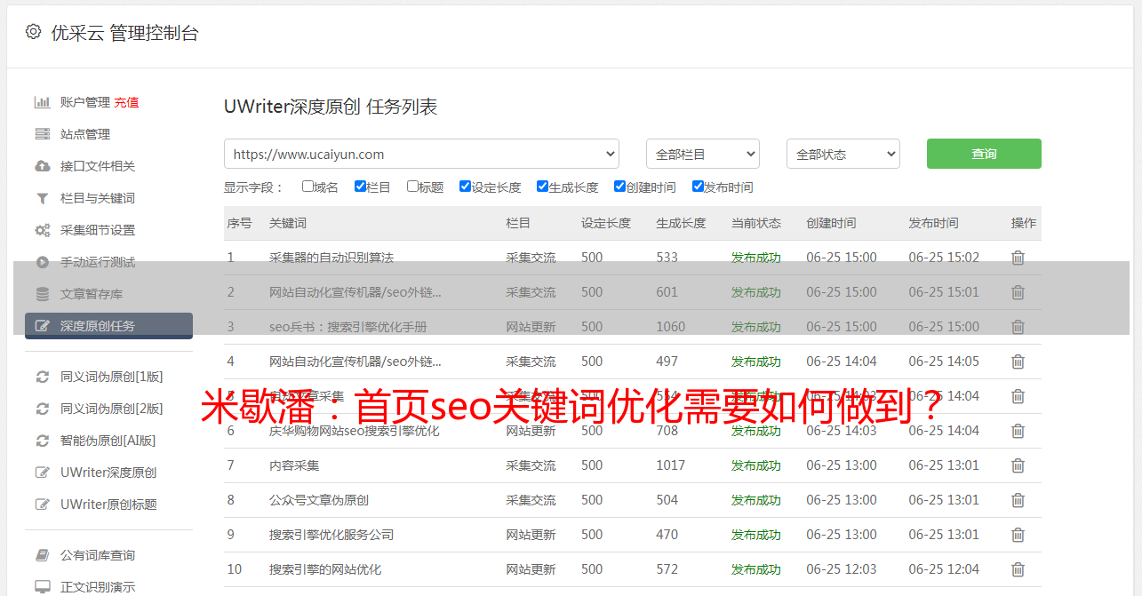Open the 全部状态 status dropdown

[x=843, y=154]
